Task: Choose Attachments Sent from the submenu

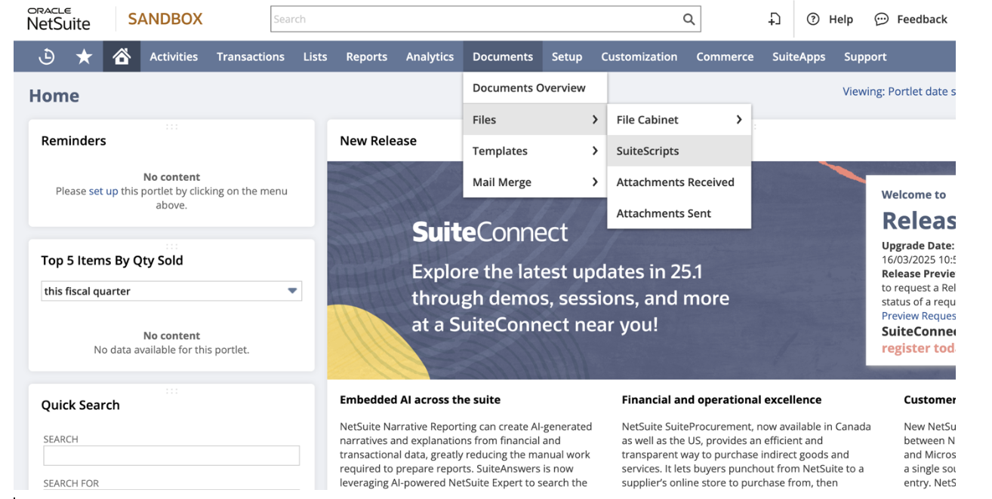Action: coord(679,213)
